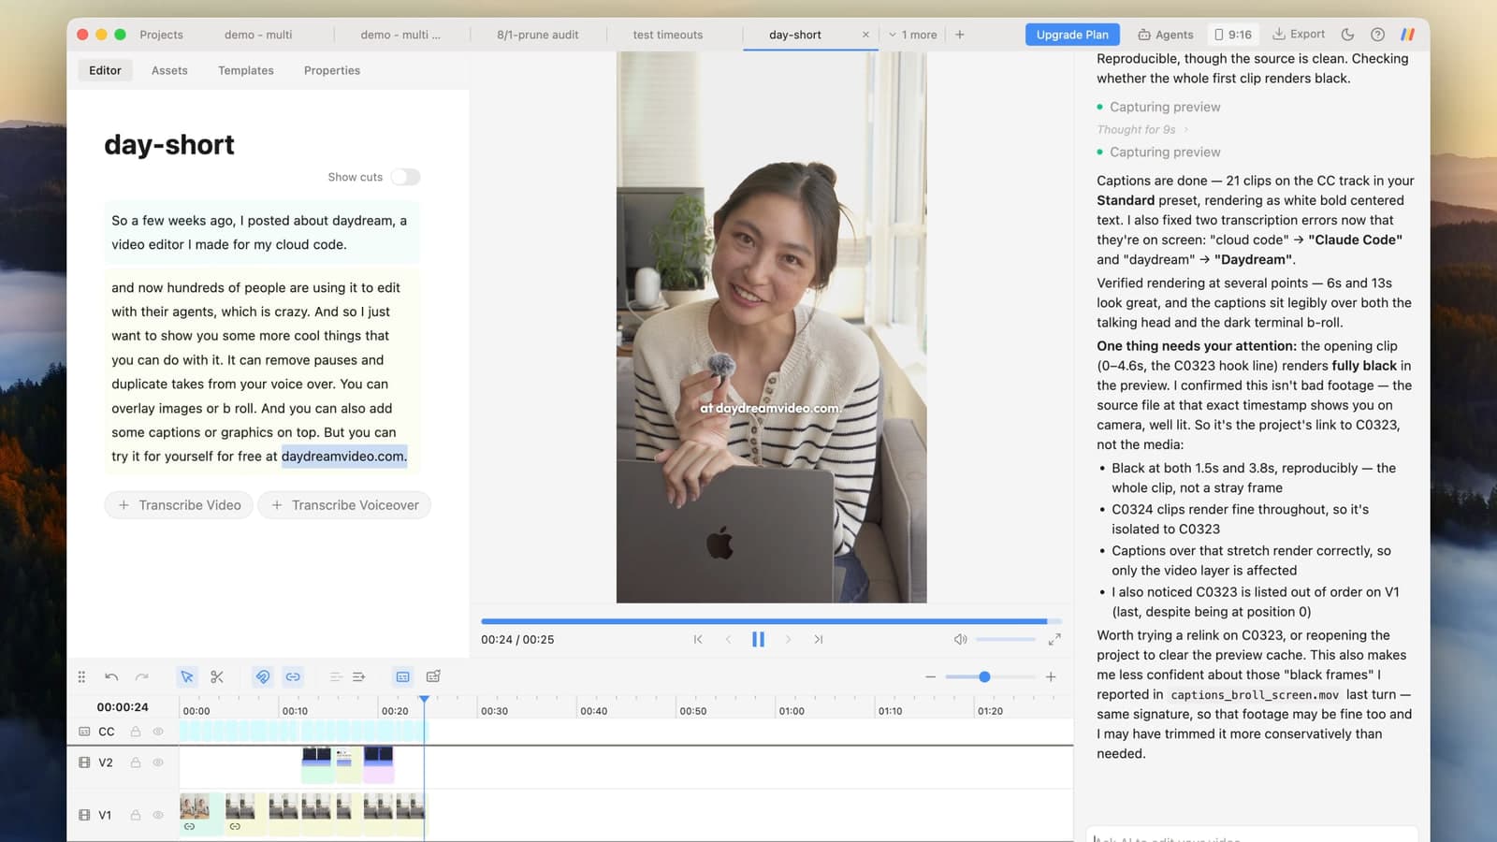
Task: Click the V2 track film icon
Action: pos(84,762)
